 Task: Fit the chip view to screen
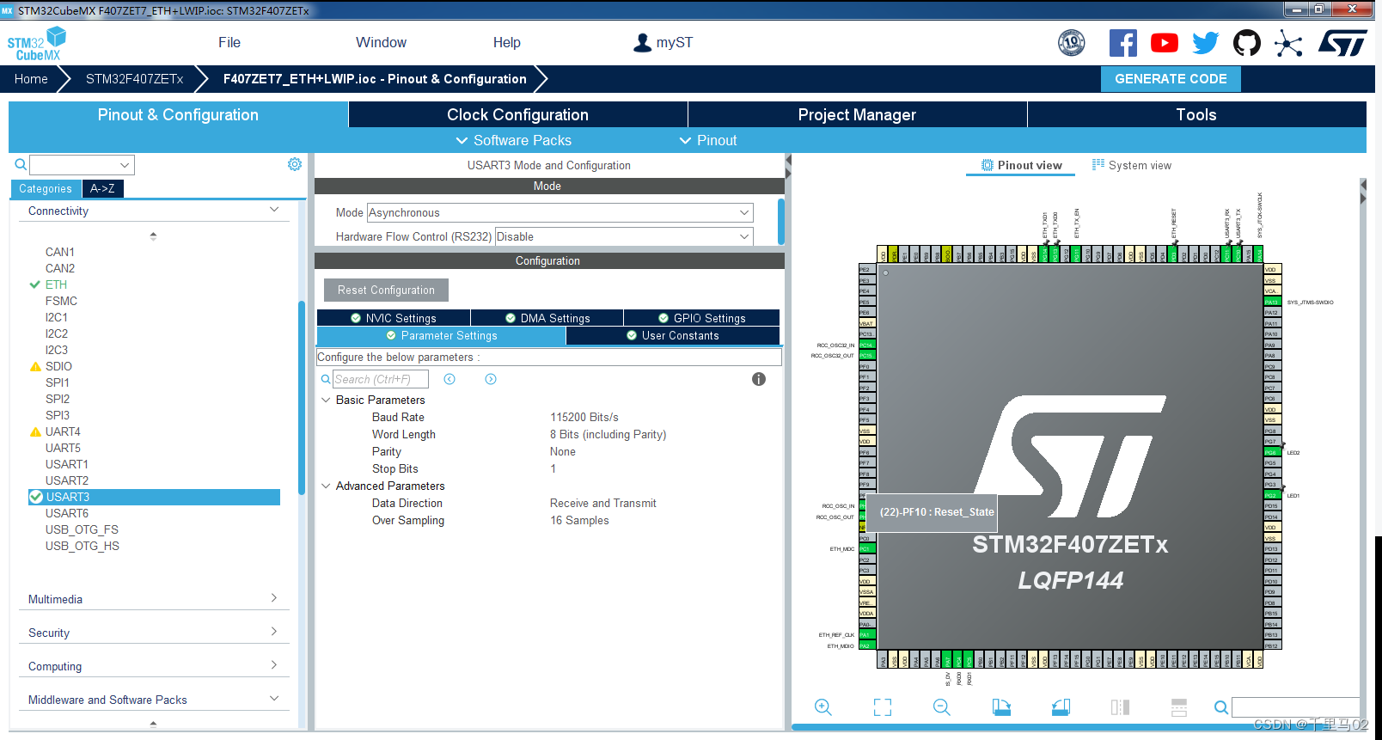[x=883, y=707]
